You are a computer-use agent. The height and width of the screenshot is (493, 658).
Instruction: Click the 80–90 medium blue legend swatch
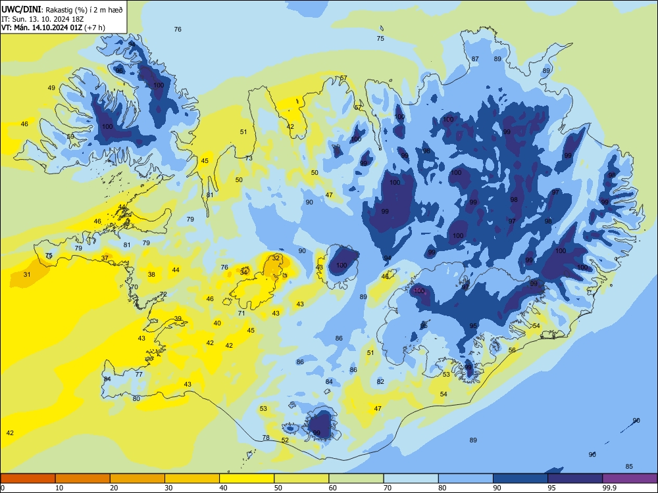[466, 479]
